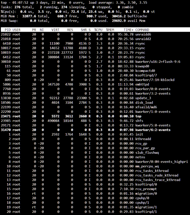Viewport: 190px width, 215px height.
Task: Click the emhttpd process name
Action: (x=142, y=84)
